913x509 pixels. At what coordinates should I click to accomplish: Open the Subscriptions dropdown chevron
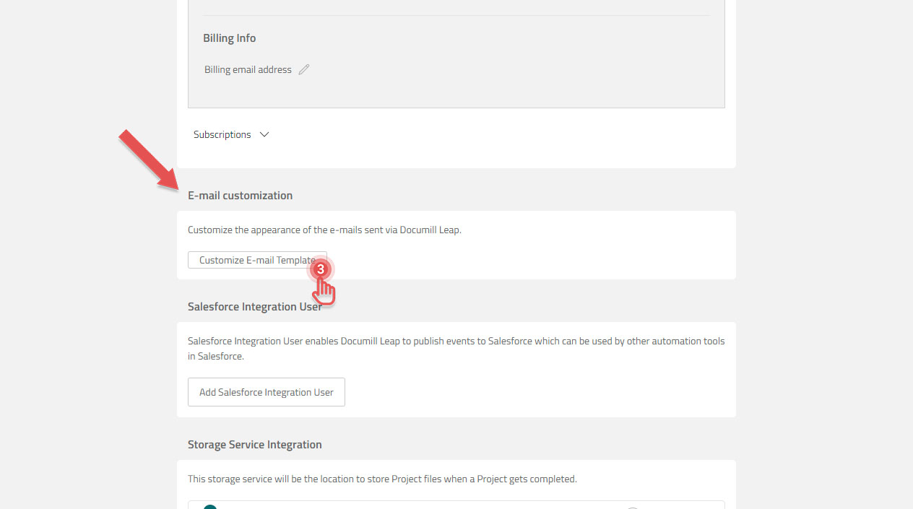[264, 134]
